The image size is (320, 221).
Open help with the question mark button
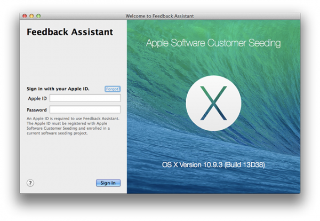(x=30, y=183)
